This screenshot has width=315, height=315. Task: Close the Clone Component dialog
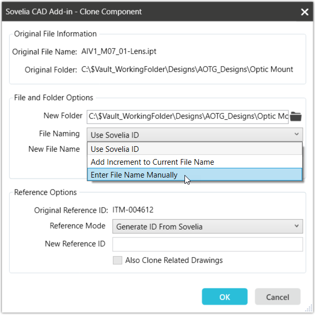click(x=305, y=12)
